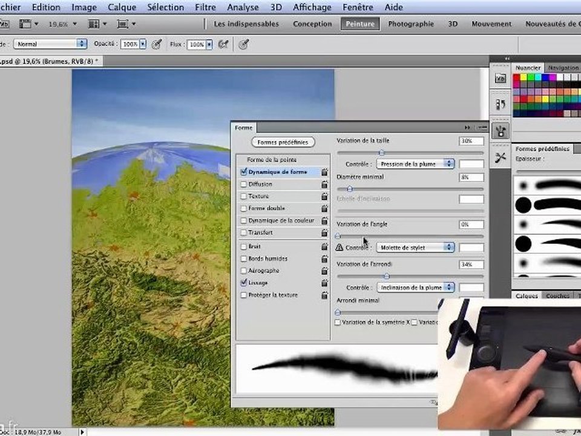Viewport: 581px width, 436px height.
Task: Enable the Bruit checkbox
Action: click(x=243, y=246)
